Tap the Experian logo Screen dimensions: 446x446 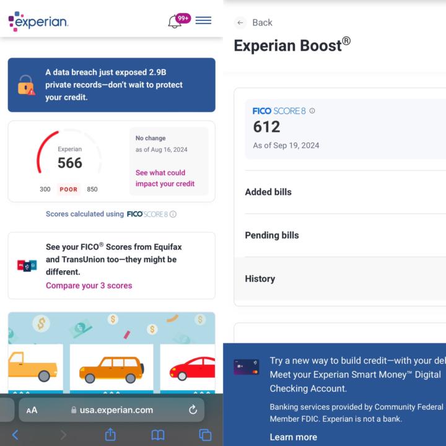pos(38,22)
